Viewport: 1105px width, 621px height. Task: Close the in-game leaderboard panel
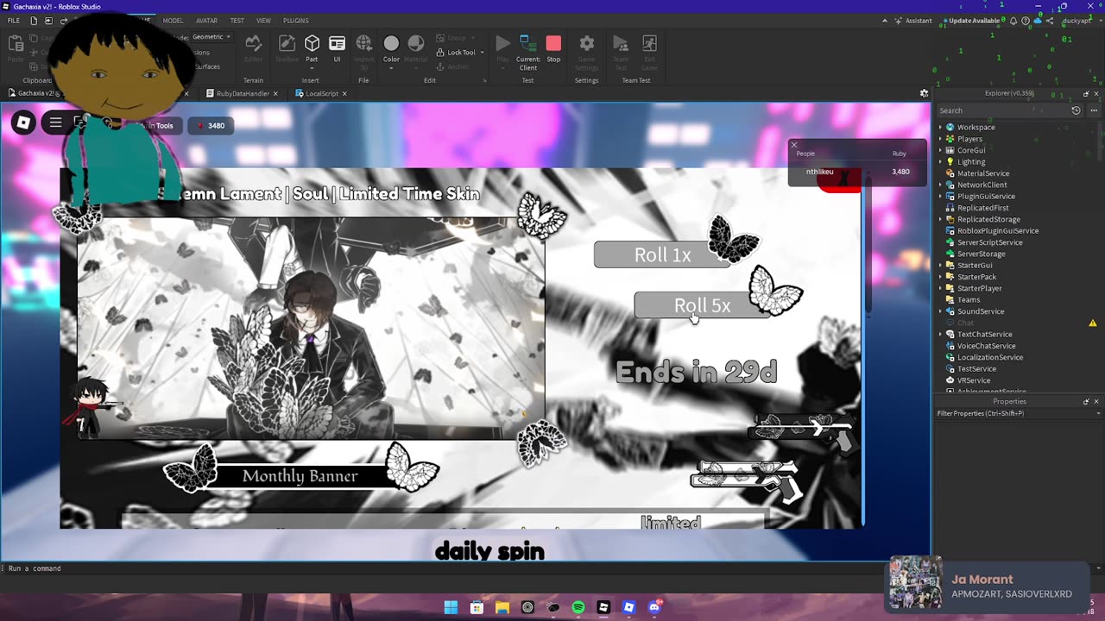[794, 145]
